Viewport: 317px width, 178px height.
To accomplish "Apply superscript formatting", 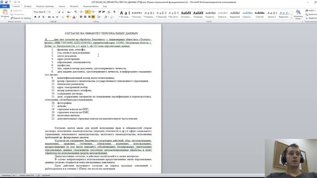I will 57,17.
